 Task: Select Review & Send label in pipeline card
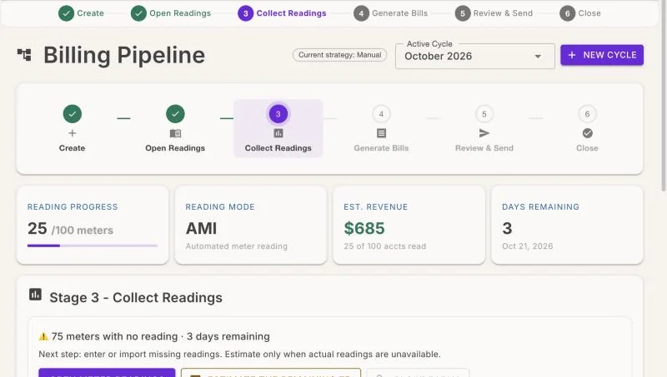(x=484, y=148)
